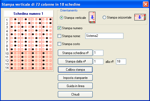Screen dimensions: 150x101
Task: Click the starting number field after Stampa dalla
Action: pos(98,61)
